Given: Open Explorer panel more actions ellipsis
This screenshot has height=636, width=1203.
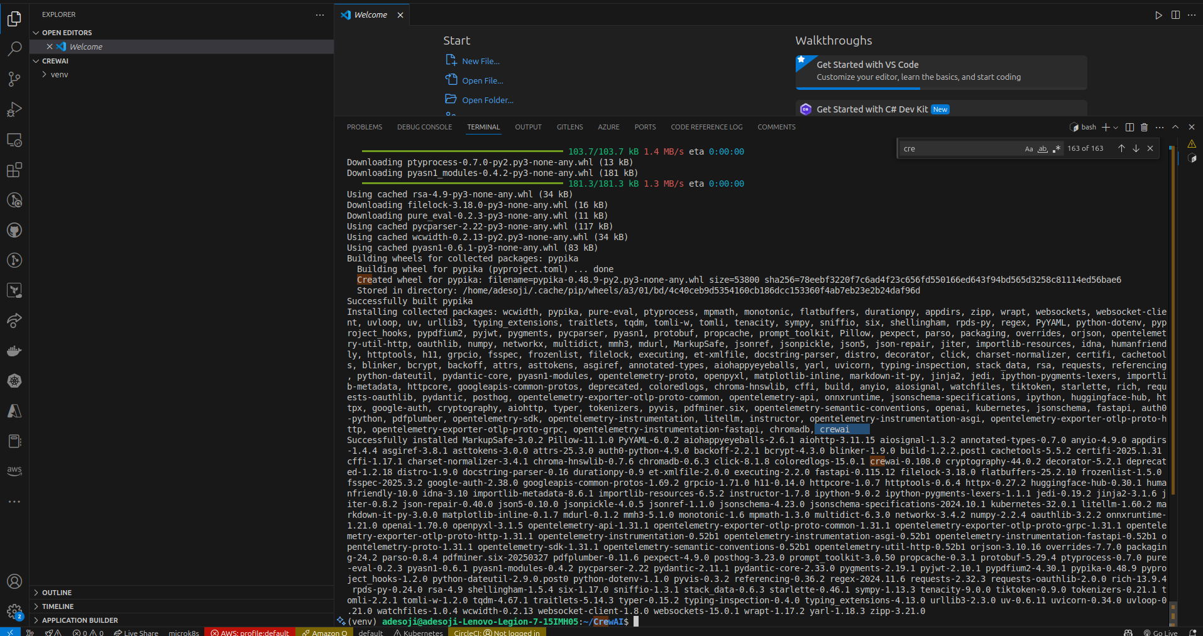Looking at the screenshot, I should [320, 14].
